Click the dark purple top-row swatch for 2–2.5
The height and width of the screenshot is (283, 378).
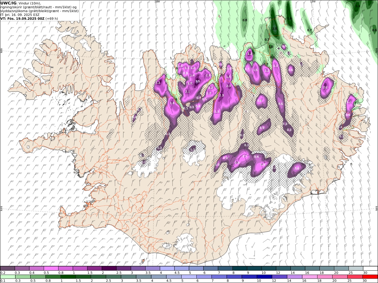tap(109, 269)
